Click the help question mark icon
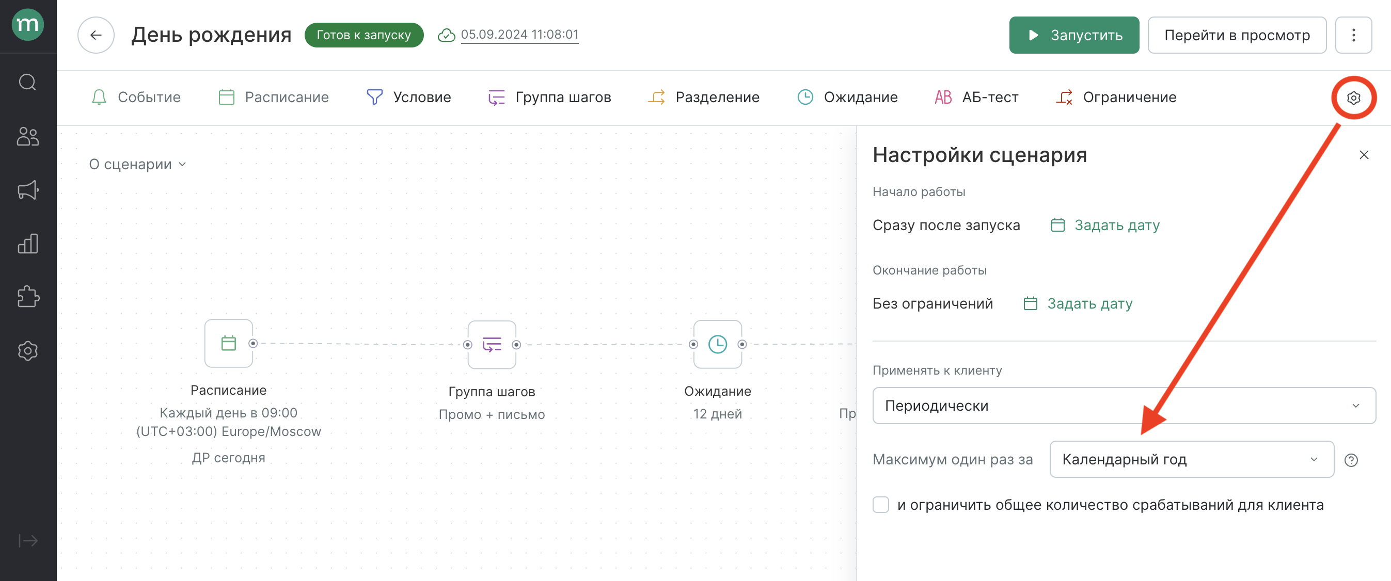Viewport: 1391px width, 581px height. 1351,460
